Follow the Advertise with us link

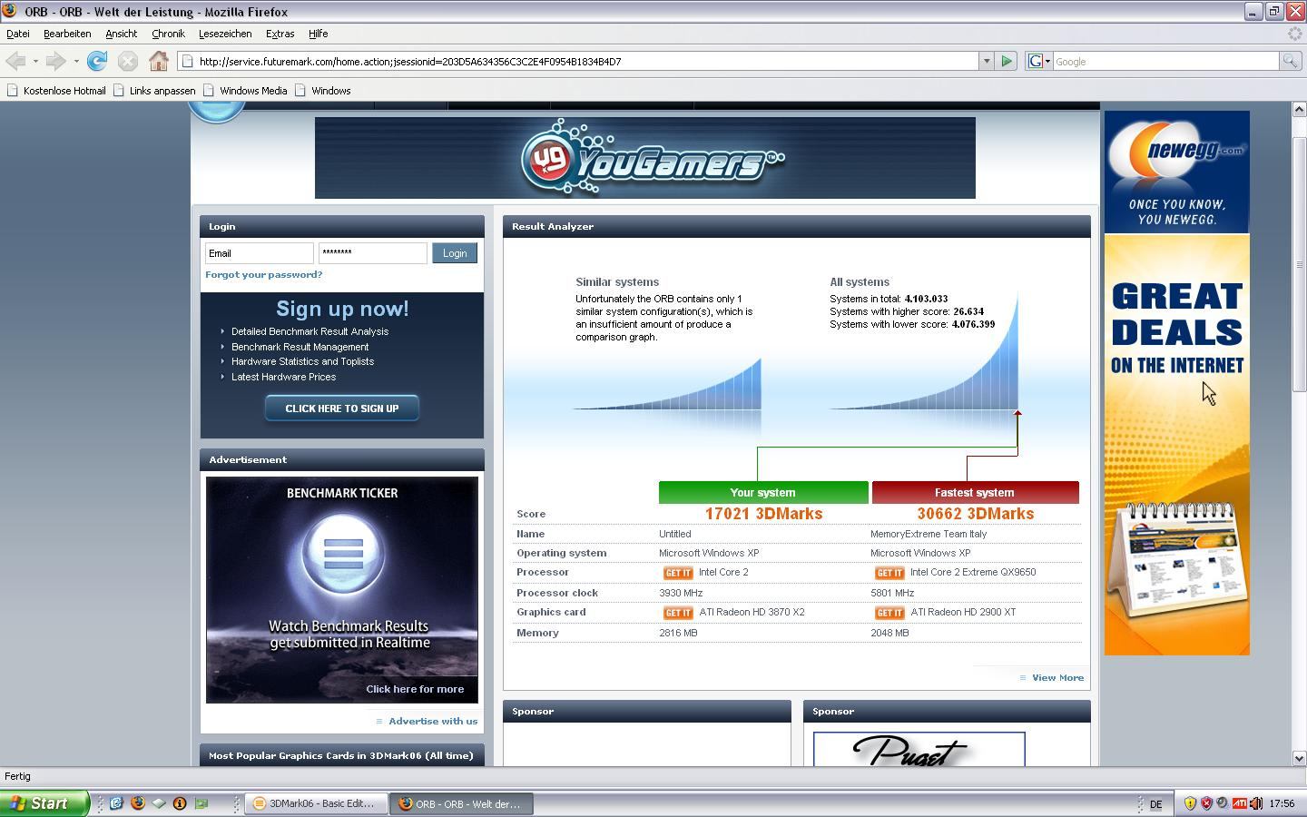point(433,722)
